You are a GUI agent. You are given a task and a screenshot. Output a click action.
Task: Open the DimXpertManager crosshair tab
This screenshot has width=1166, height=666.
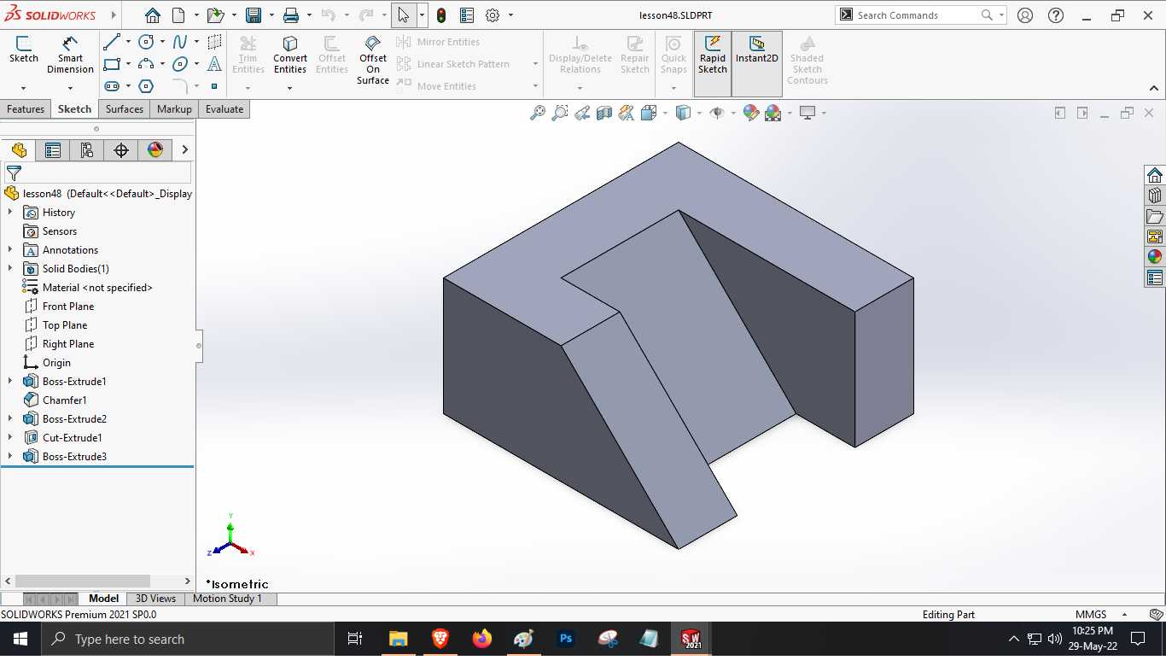pos(121,150)
